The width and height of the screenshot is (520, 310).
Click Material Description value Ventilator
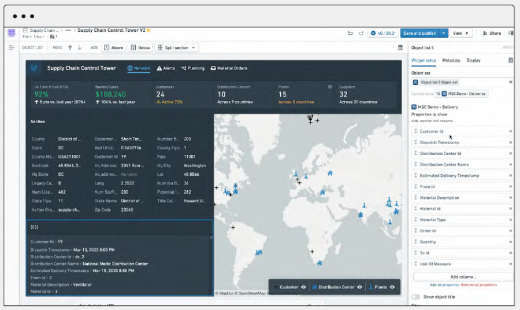point(82,285)
